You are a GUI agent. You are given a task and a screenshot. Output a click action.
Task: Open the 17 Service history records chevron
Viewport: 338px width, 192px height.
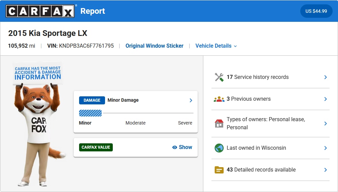(x=325, y=77)
